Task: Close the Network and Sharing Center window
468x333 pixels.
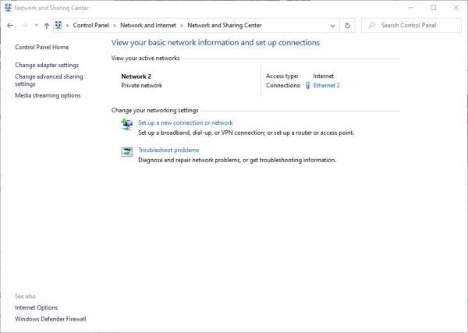Action: (x=456, y=8)
